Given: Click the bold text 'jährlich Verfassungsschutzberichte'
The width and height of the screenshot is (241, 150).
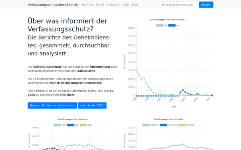Looking at the screenshot, I should coord(75,83).
